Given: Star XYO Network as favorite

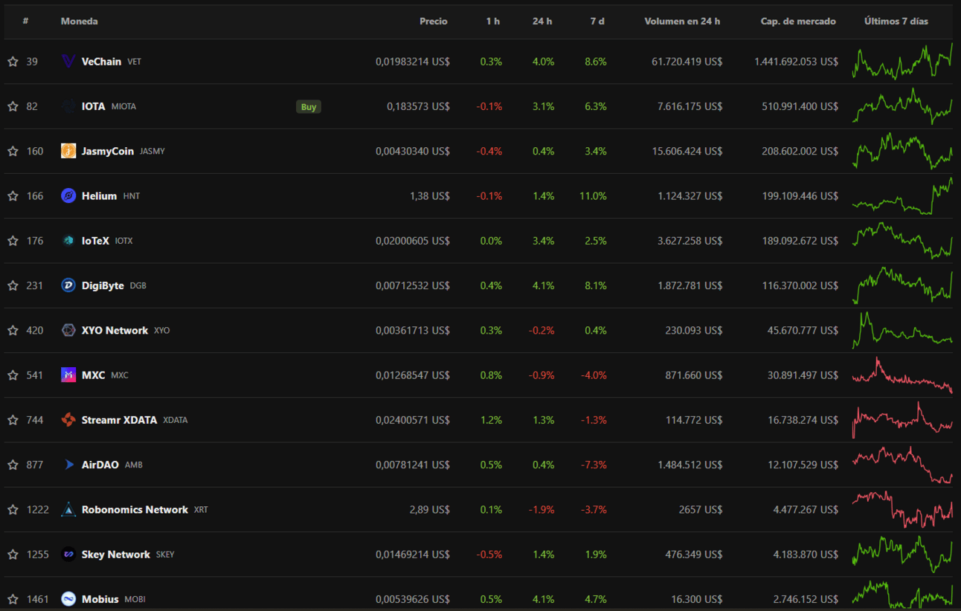Looking at the screenshot, I should 13,330.
